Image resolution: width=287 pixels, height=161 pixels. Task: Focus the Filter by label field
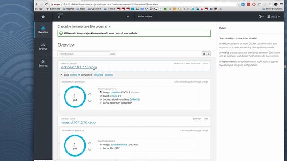point(83,54)
